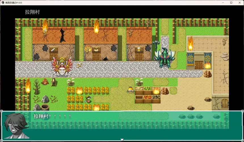
Task: Select the green winged dragon
Action: (165, 58)
